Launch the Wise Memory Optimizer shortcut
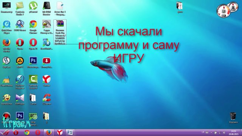Viewport: 242px width, 136px height. click(33, 119)
